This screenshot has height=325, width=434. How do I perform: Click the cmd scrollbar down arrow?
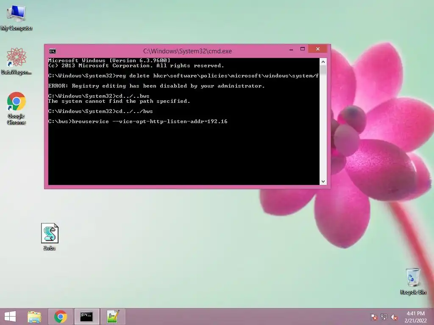tap(323, 181)
